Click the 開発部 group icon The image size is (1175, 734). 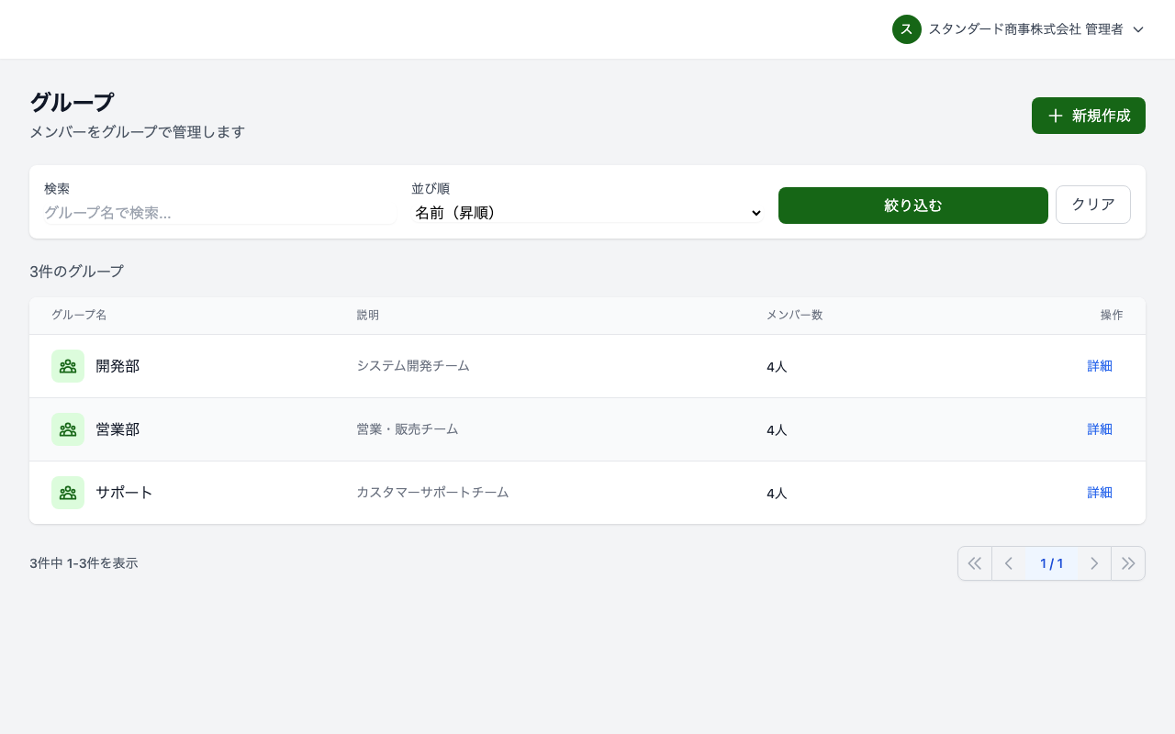click(x=68, y=365)
